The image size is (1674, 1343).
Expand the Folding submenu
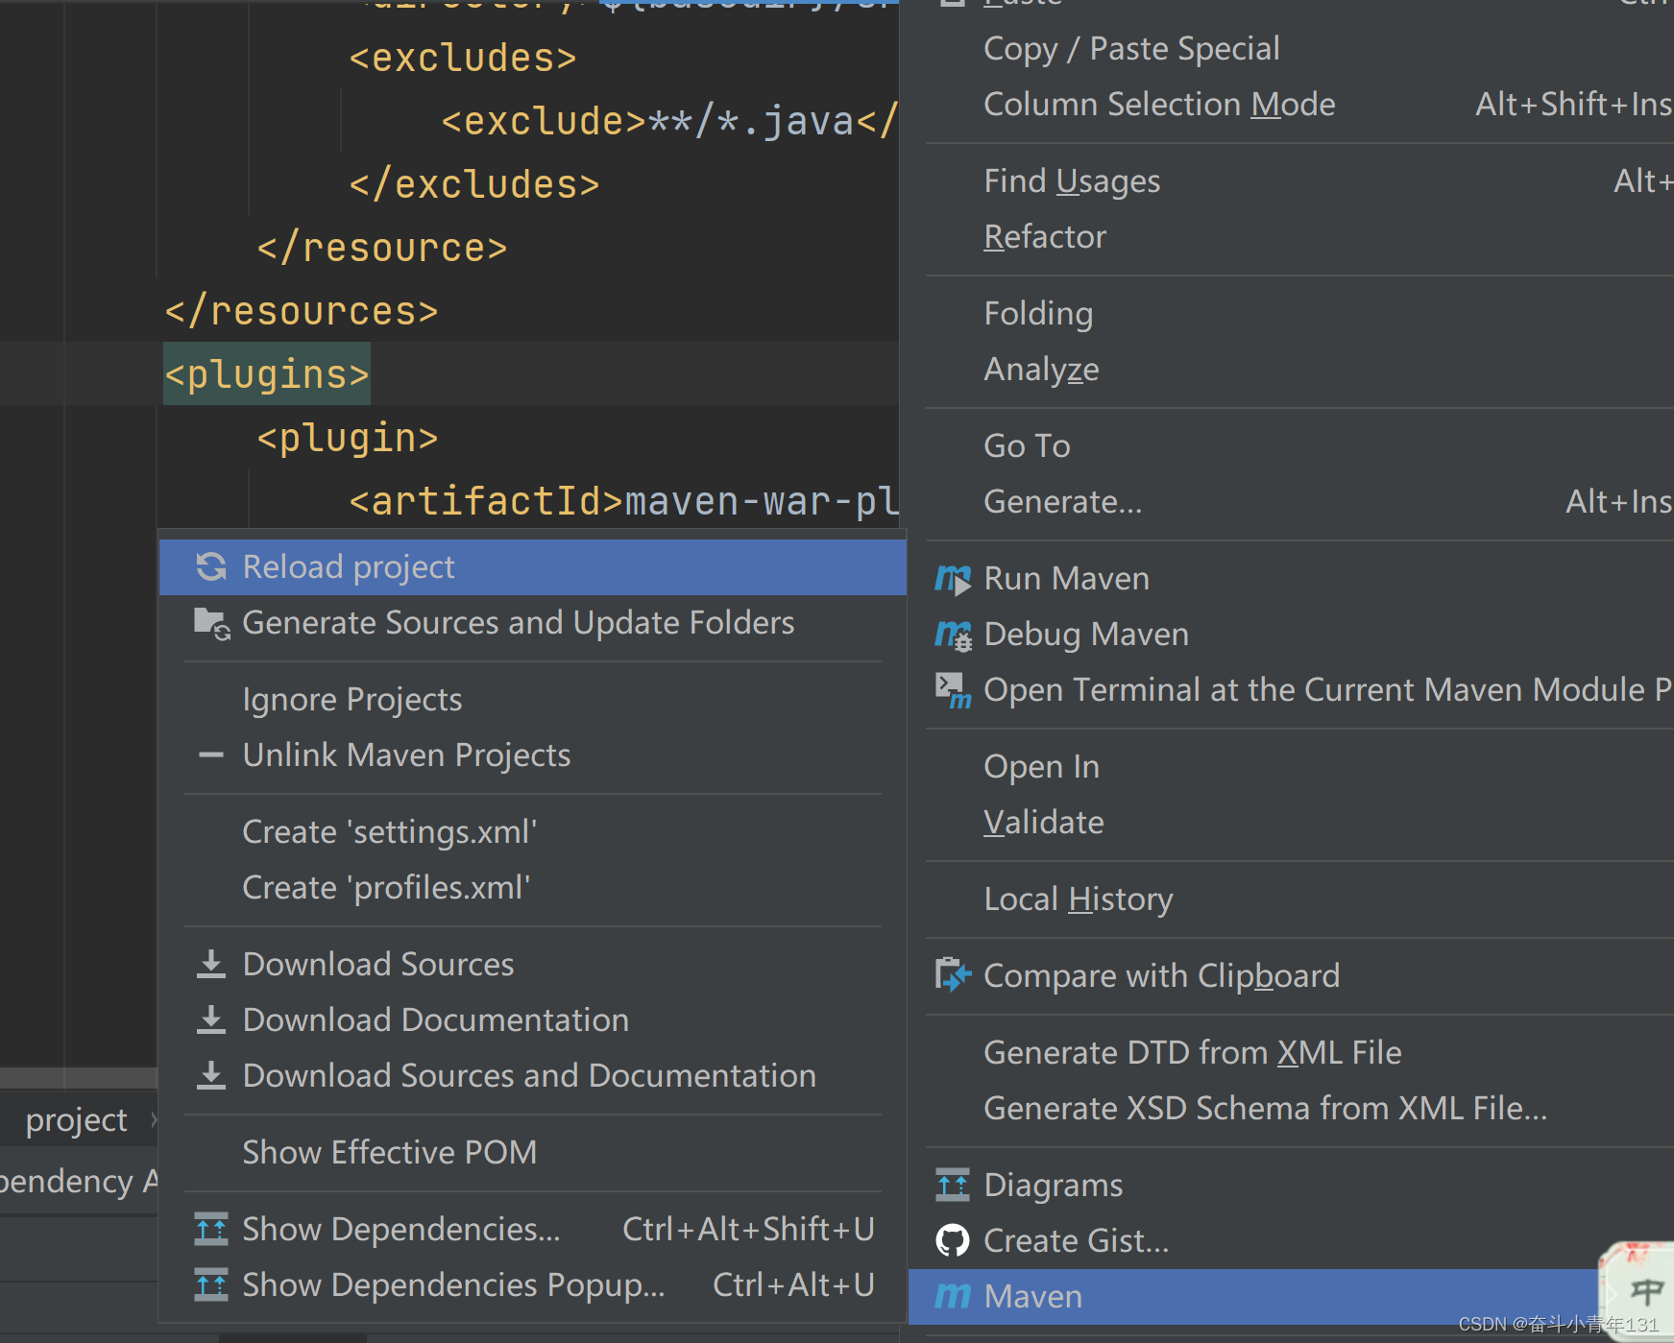pyautogui.click(x=1037, y=312)
